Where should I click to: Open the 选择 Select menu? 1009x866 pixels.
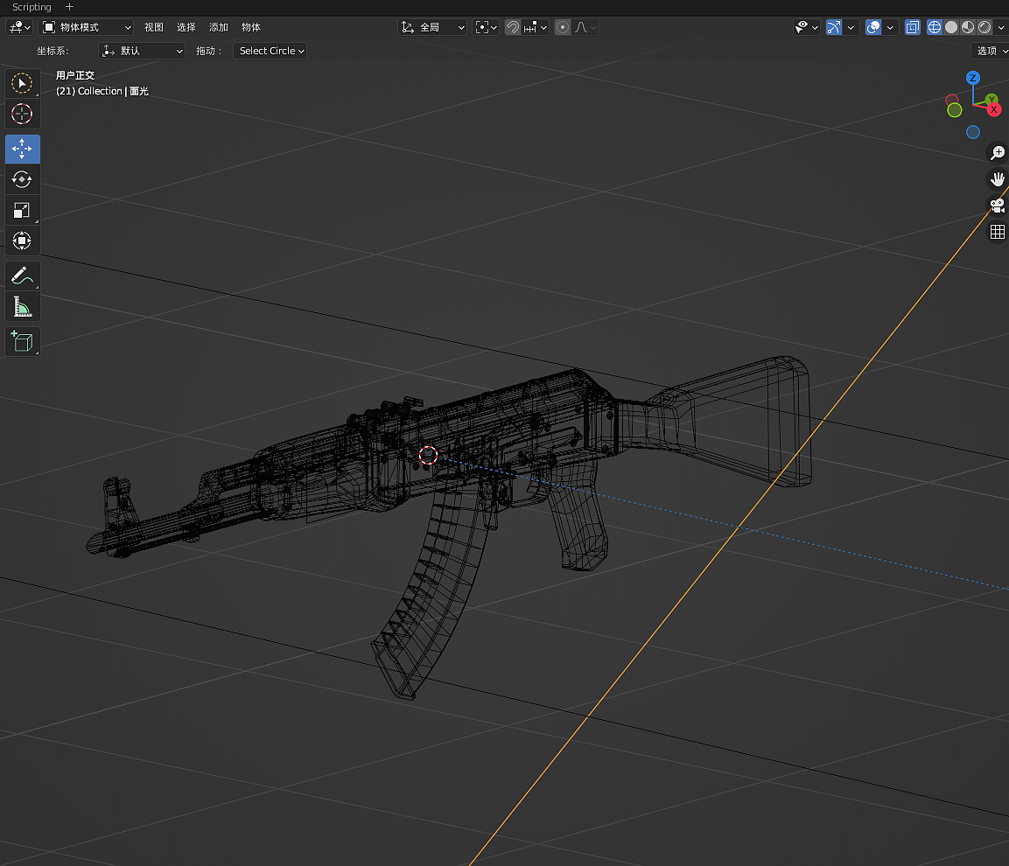coord(186,27)
